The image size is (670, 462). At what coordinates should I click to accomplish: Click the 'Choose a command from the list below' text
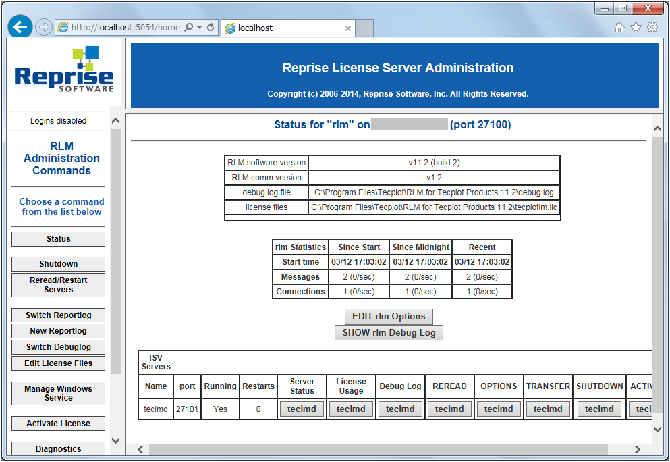(61, 207)
